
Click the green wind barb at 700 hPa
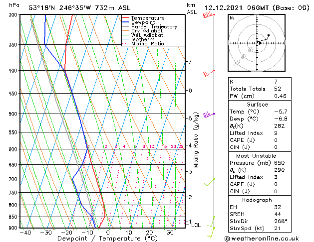(x=209, y=182)
